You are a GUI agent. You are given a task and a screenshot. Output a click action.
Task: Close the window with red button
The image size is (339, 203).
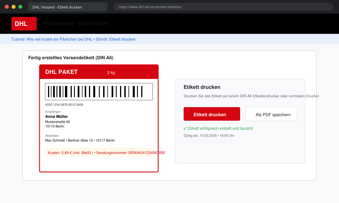pyautogui.click(x=7, y=7)
